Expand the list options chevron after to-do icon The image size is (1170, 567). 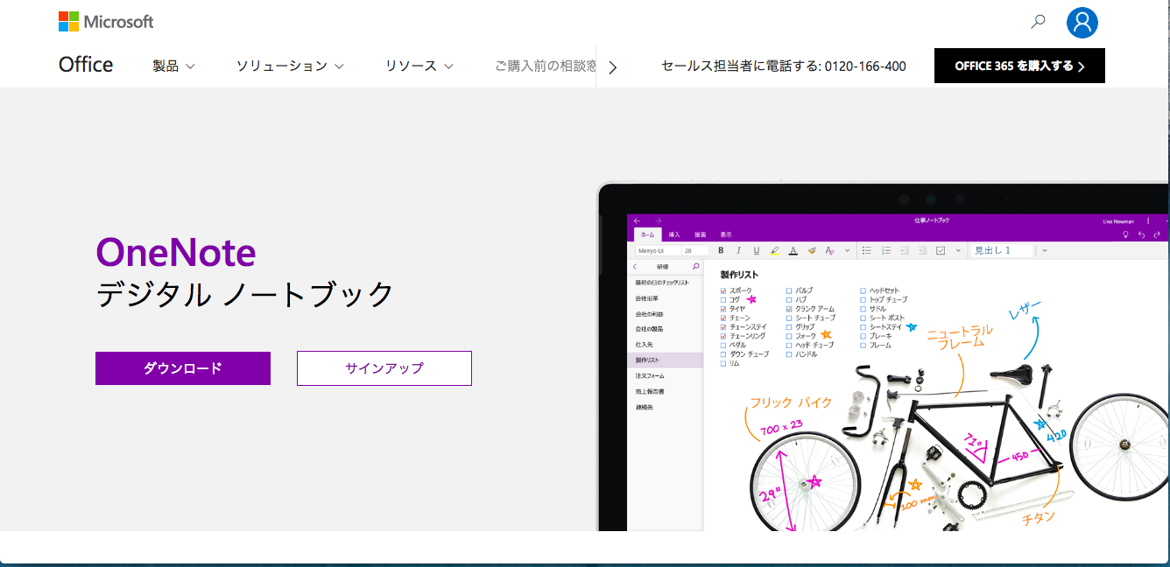point(958,250)
